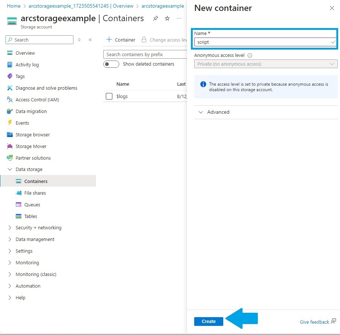Click the Data migration icon
Screen dimensions: 340x335
[x=10, y=111]
